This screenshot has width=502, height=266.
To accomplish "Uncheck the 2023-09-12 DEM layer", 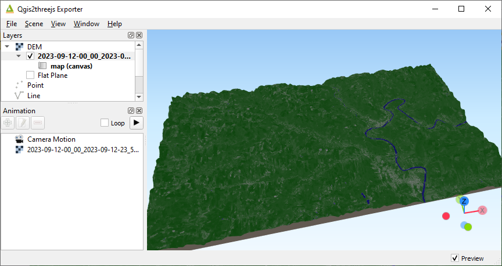I will [x=30, y=56].
